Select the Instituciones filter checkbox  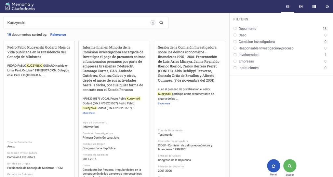[x=235, y=68]
